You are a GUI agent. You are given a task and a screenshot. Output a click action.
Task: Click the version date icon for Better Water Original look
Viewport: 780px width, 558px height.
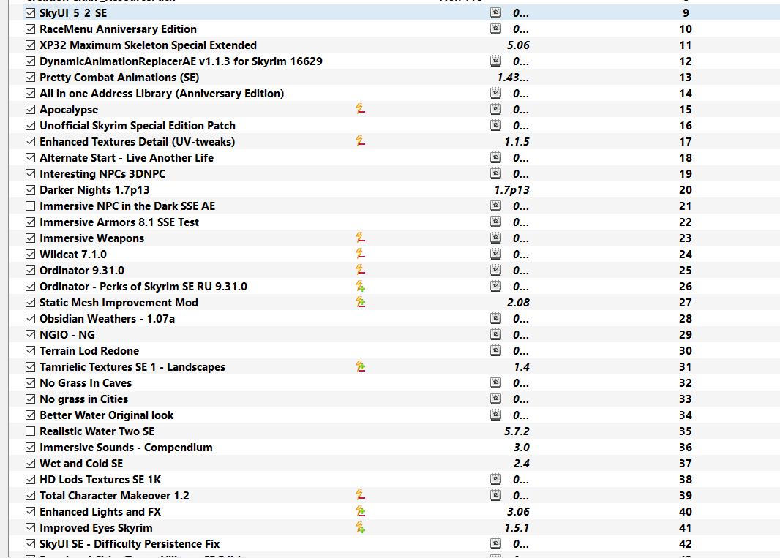pyautogui.click(x=495, y=415)
